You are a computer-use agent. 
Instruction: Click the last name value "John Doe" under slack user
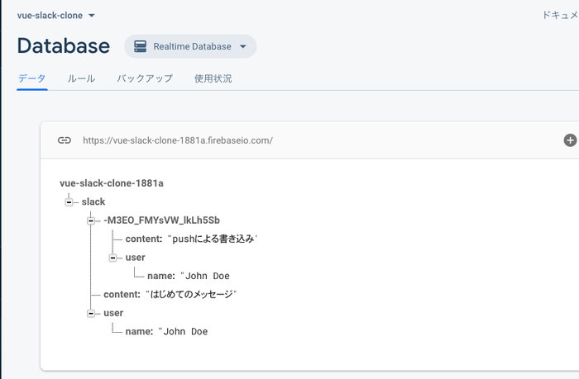click(183, 331)
